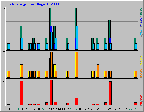This screenshot has width=144, height=112.
Task: Click day 13 on the axis
Action: (x=59, y=109)
